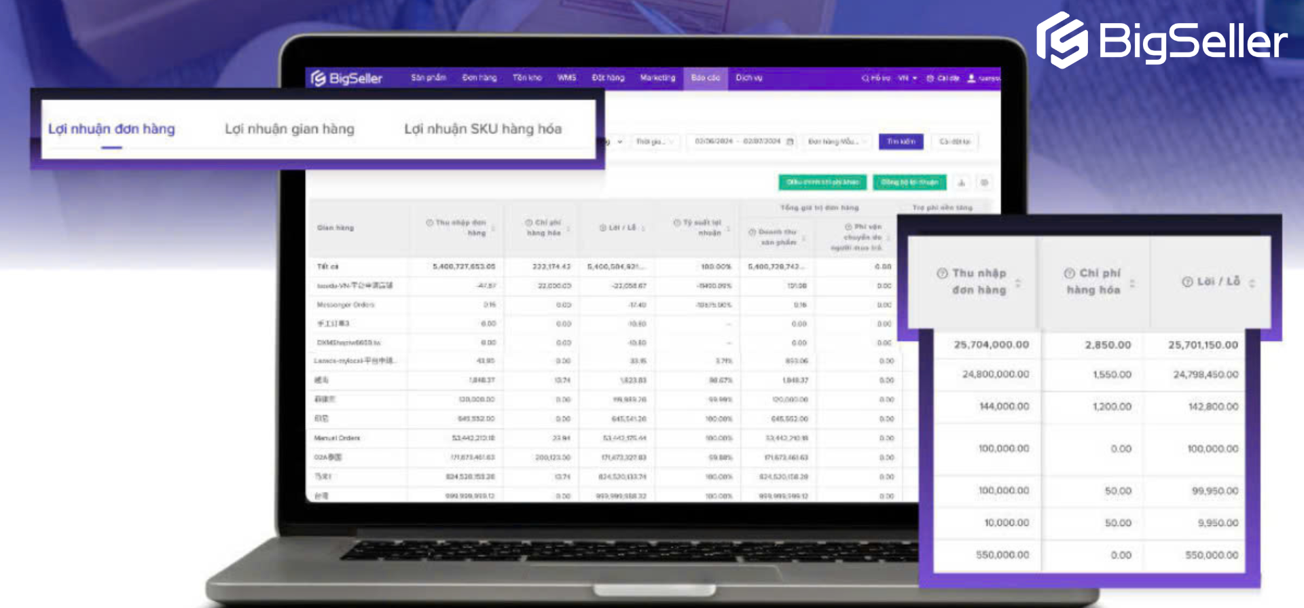
Task: Sort by enlarged Chi phí hàng hóa arrows
Action: point(1132,283)
